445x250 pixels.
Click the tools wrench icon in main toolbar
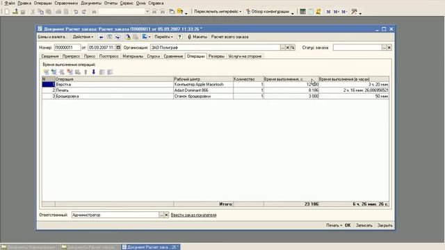[x=354, y=12]
